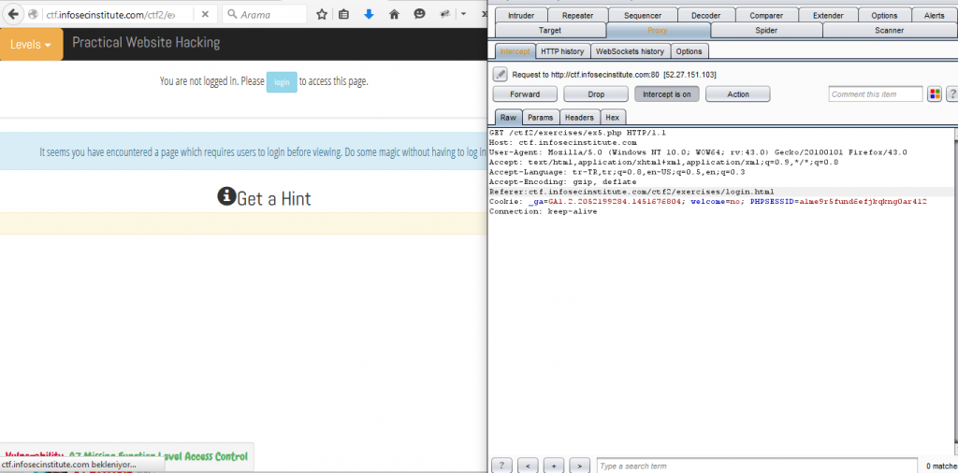
Task: Open the Repeater tab
Action: tap(575, 16)
